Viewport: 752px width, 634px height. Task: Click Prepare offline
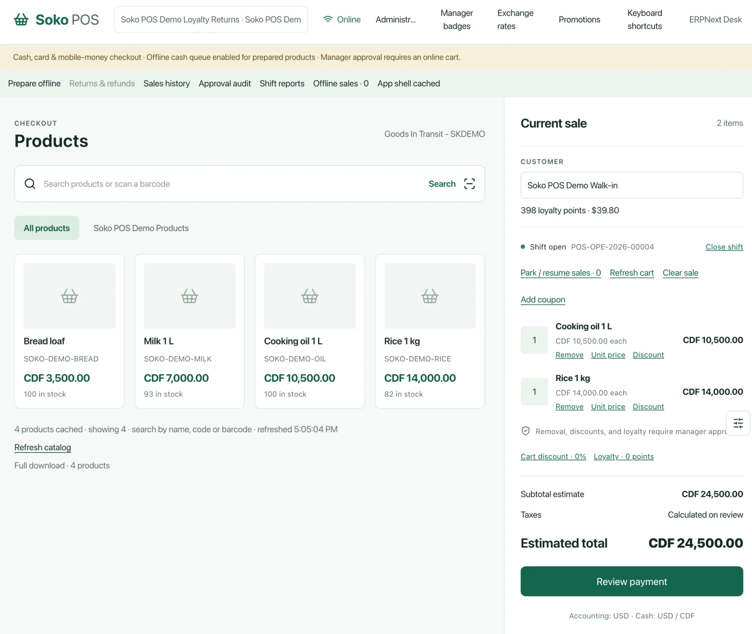point(34,83)
